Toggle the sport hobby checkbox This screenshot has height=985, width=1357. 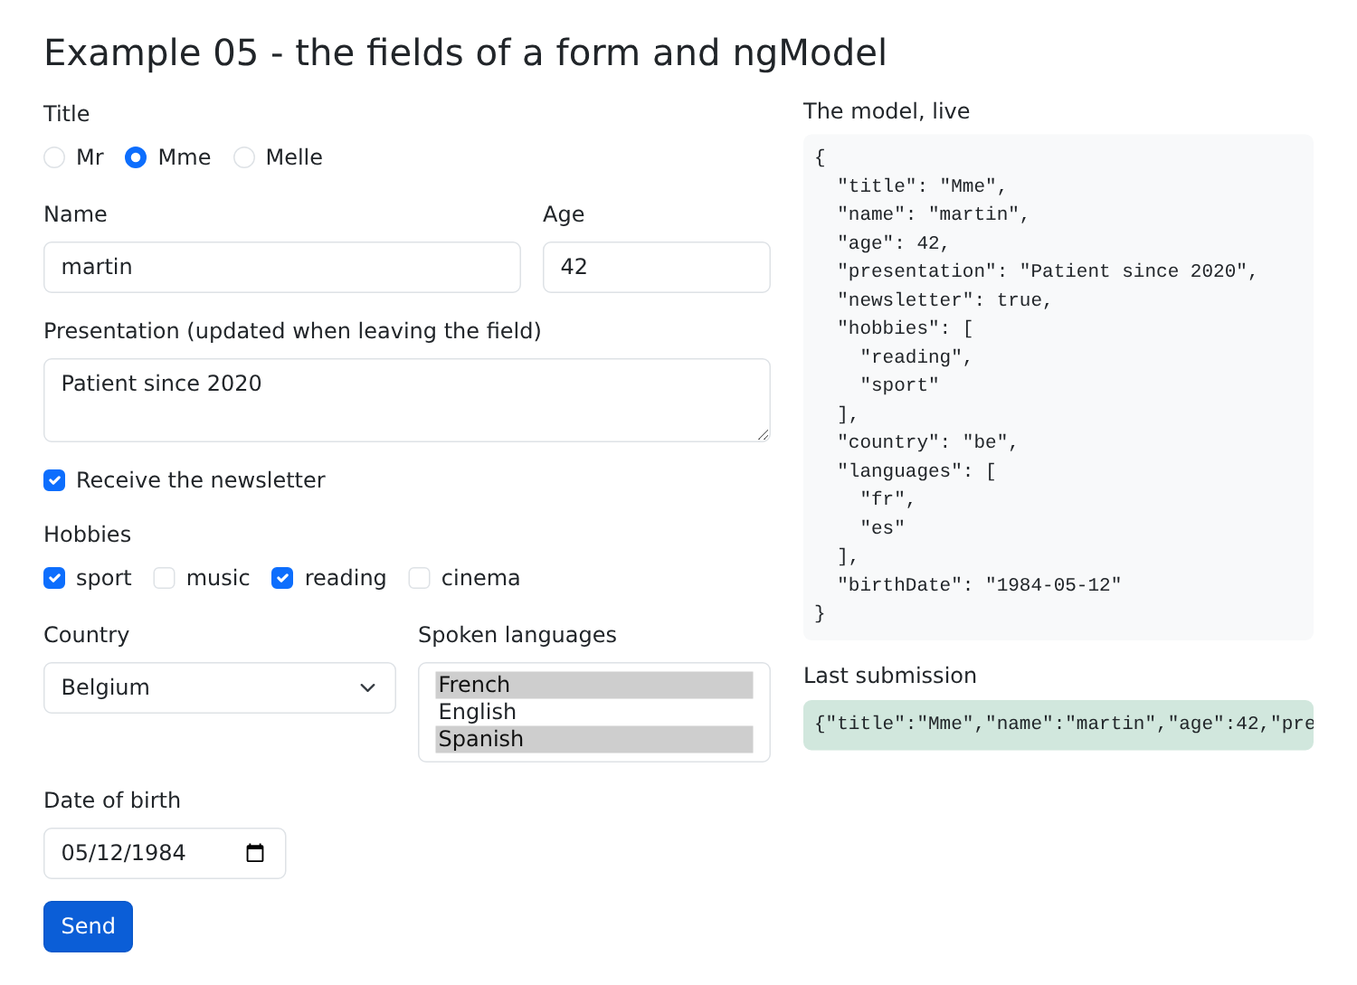(54, 578)
